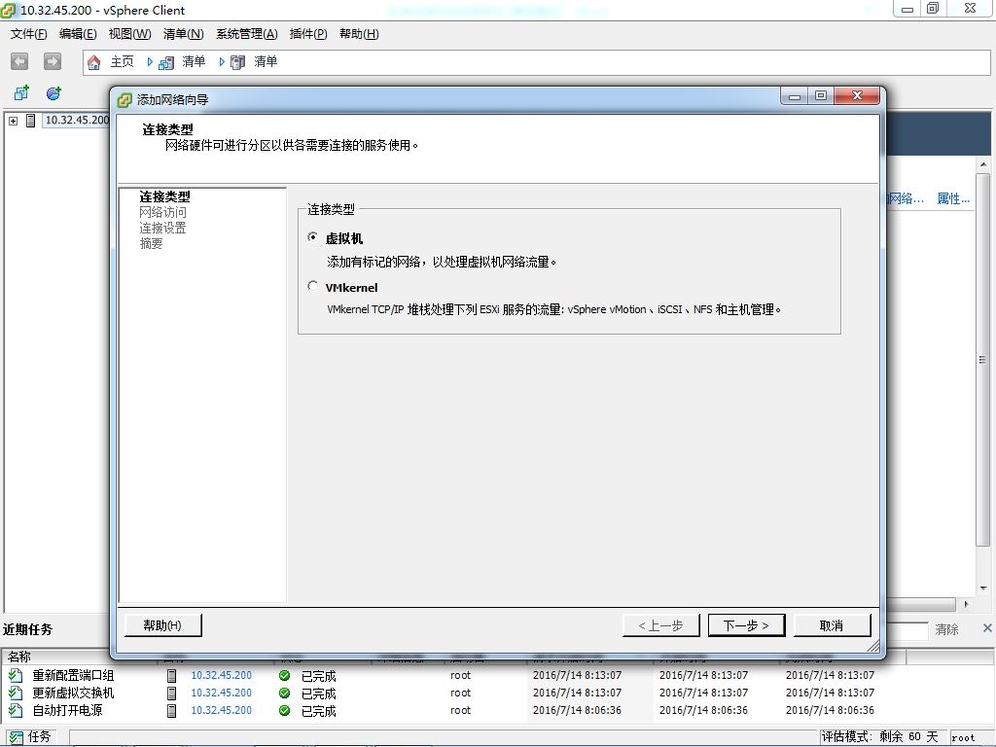996x747 pixels.
Task: Click main window horizontal scrollbar right arrow
Action: click(966, 604)
